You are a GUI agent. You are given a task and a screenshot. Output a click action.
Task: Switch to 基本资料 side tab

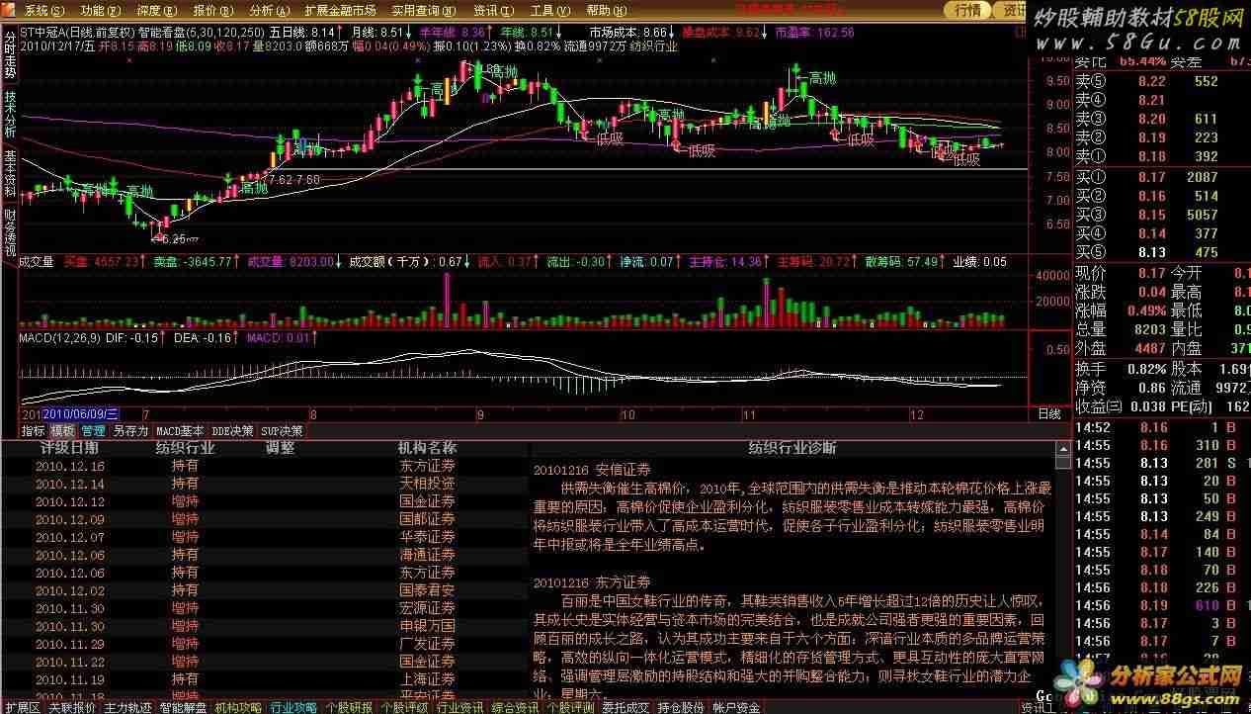point(10,172)
